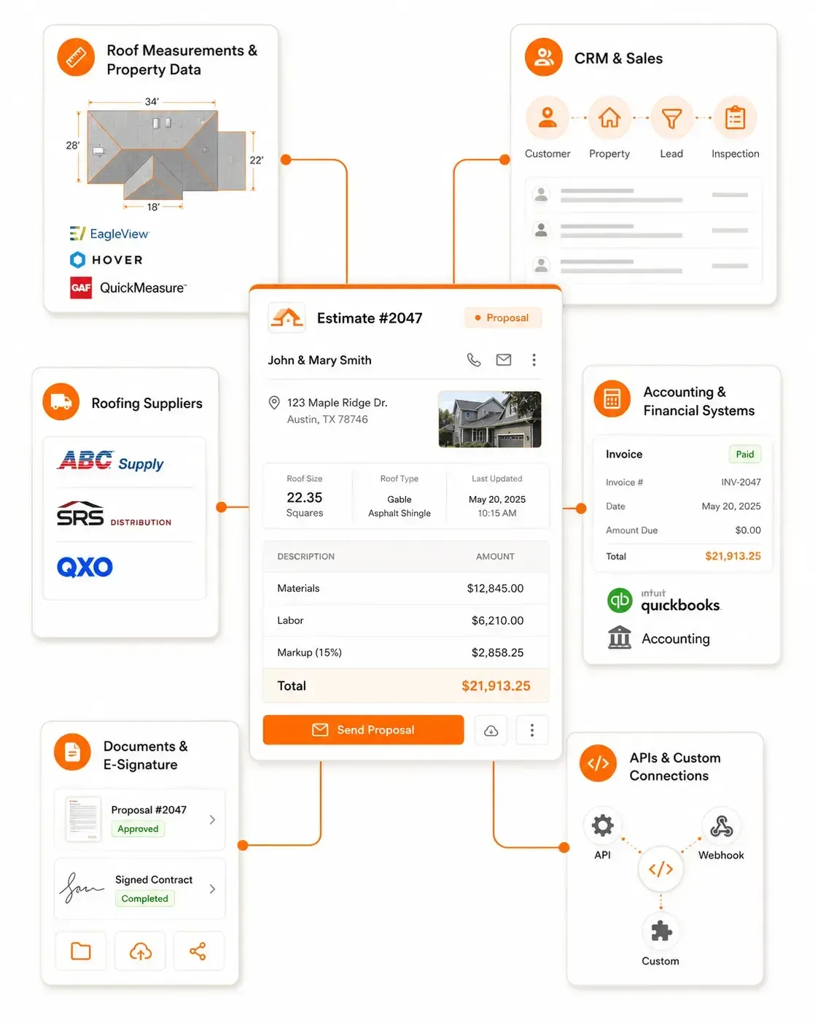This screenshot has width=818, height=1023.
Task: Click the Accounting calculator icon
Action: [612, 399]
